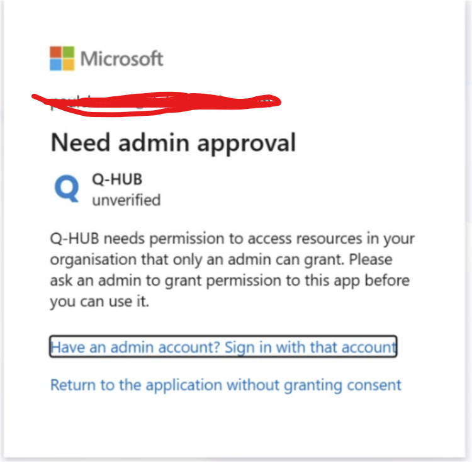Click the 'you can use it.' line
This screenshot has width=472, height=462.
tap(99, 302)
